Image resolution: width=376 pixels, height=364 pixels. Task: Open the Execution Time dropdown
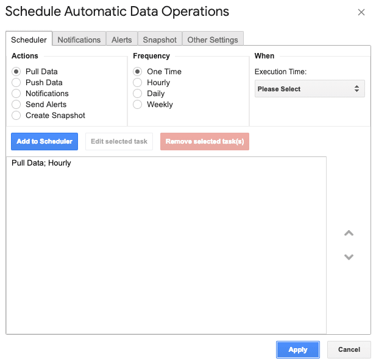310,89
